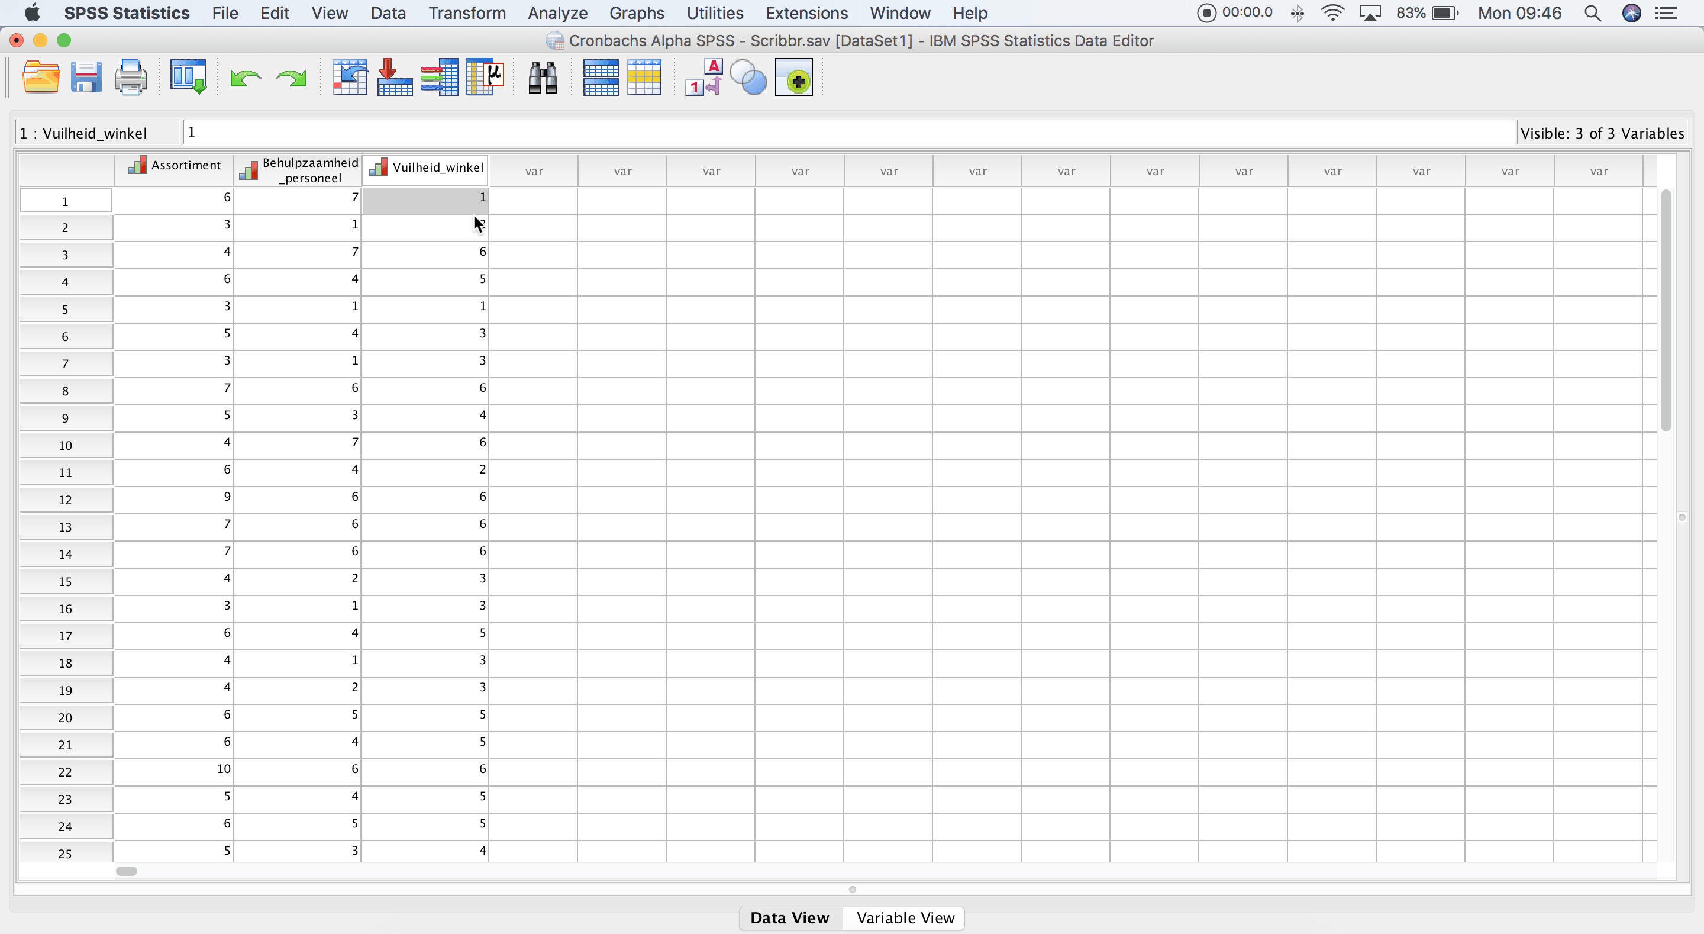Toggle the Use variable sets icon

coord(748,77)
